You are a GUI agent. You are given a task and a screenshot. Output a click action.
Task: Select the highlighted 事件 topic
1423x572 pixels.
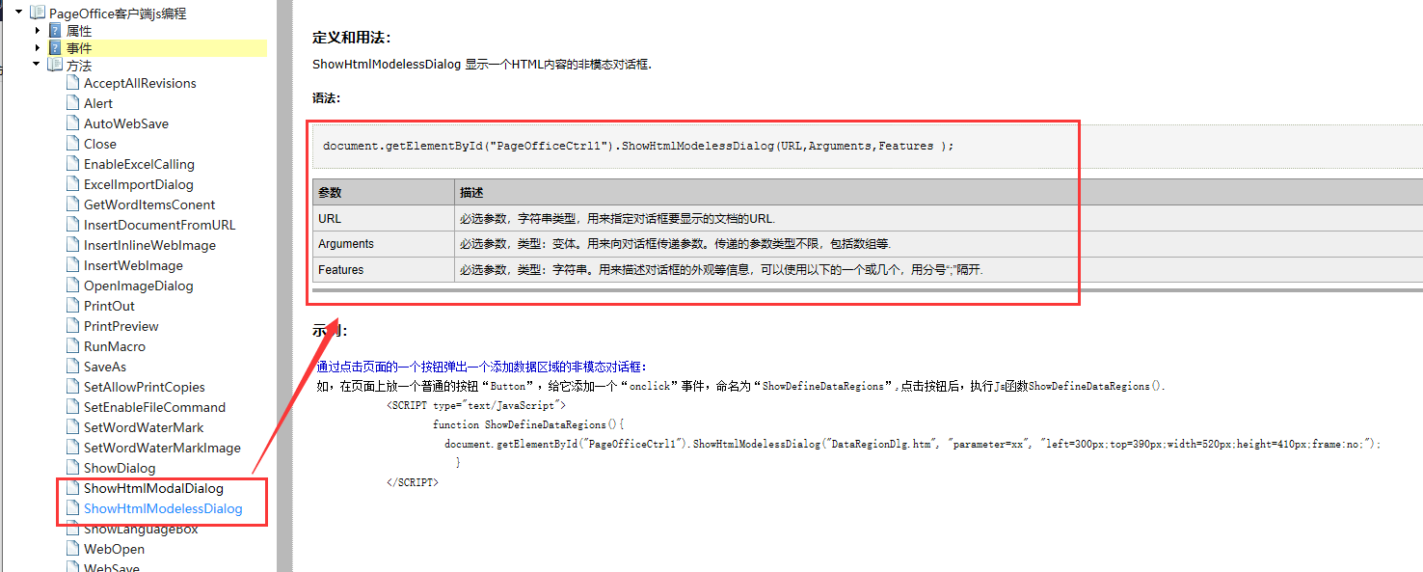point(79,47)
